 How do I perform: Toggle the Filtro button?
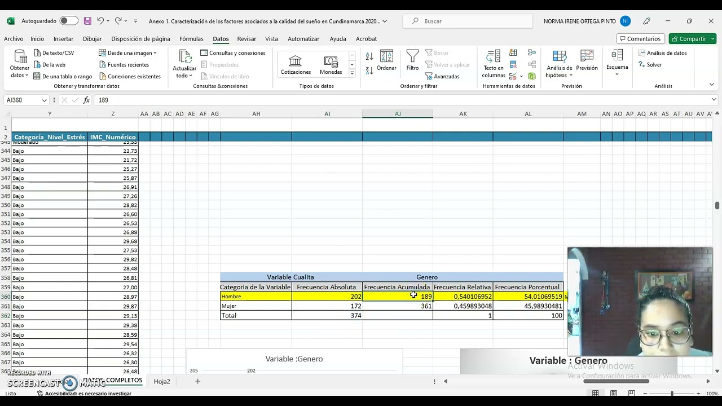[412, 60]
